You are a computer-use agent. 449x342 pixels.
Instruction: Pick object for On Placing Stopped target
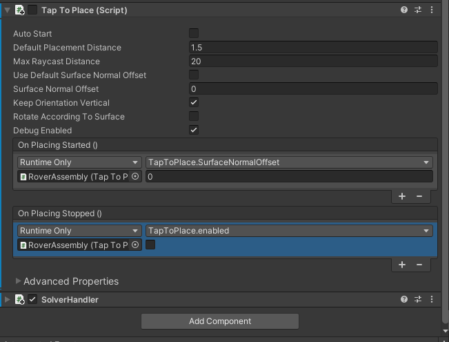pyautogui.click(x=135, y=245)
